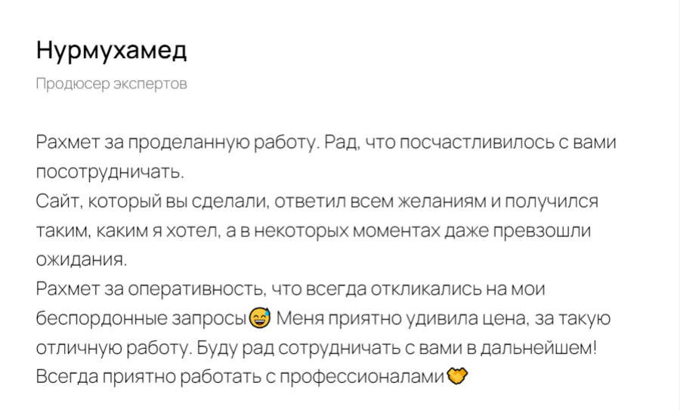Click the grinning sweat emoji after "запросы"
The image size is (680, 410).
[x=260, y=319]
